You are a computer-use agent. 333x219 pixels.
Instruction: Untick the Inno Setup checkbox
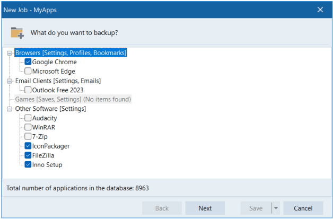pos(28,164)
